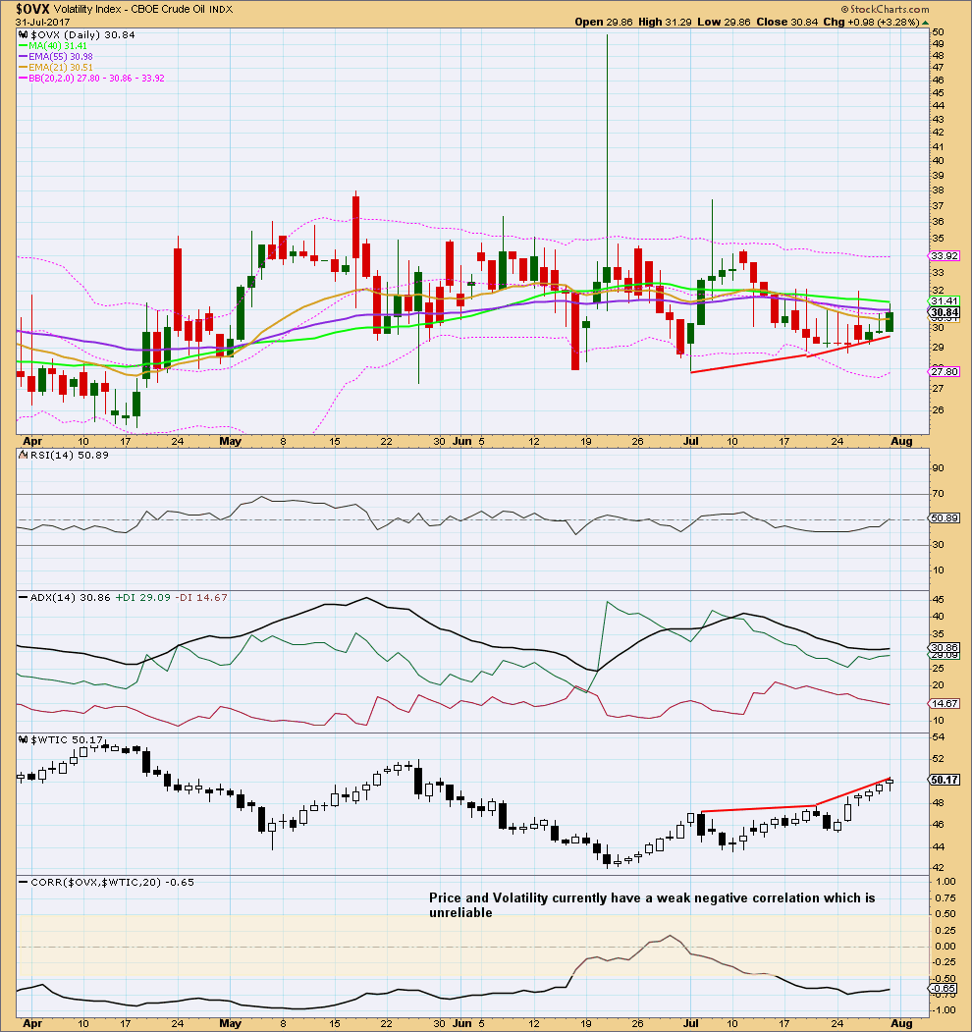Click the green up-arrow change indicator
This screenshot has width=972, height=1032.
point(925,23)
